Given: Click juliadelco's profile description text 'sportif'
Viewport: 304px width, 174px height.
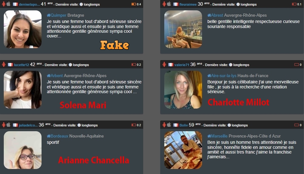Looking at the screenshot, I should coord(53,142).
